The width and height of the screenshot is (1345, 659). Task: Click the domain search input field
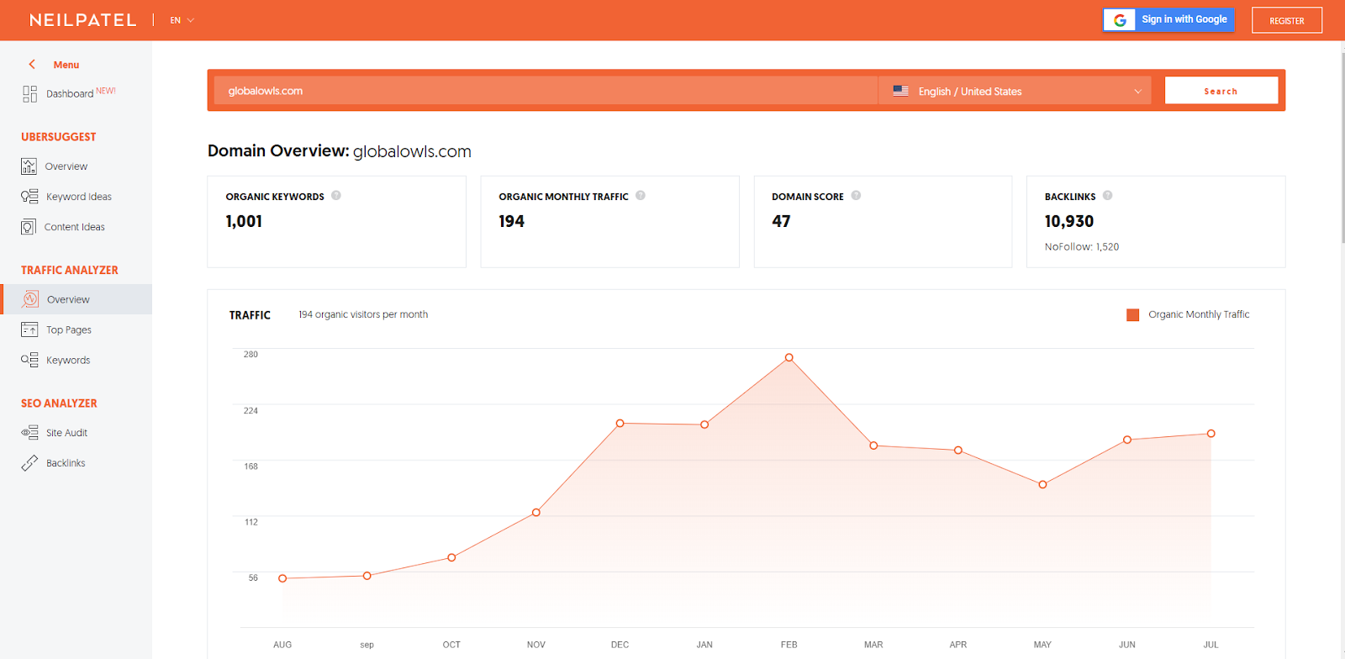tap(546, 91)
